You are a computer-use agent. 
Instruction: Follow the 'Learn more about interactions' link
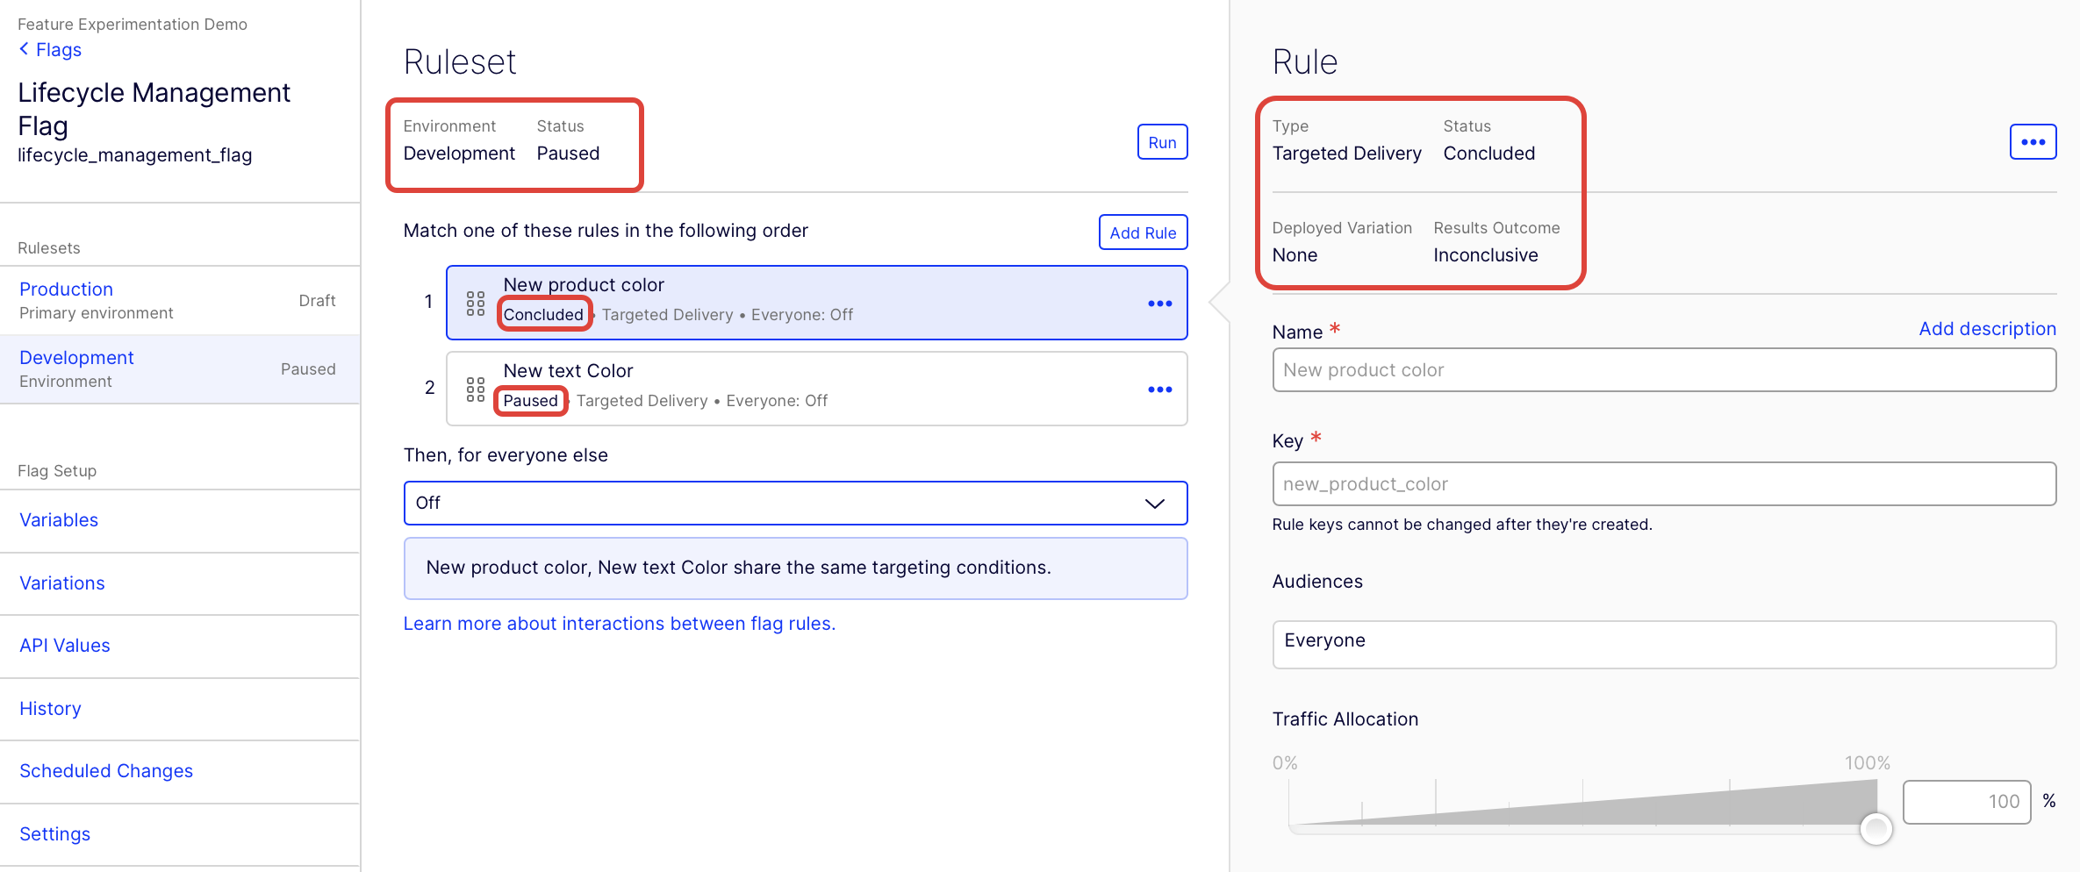tap(619, 624)
